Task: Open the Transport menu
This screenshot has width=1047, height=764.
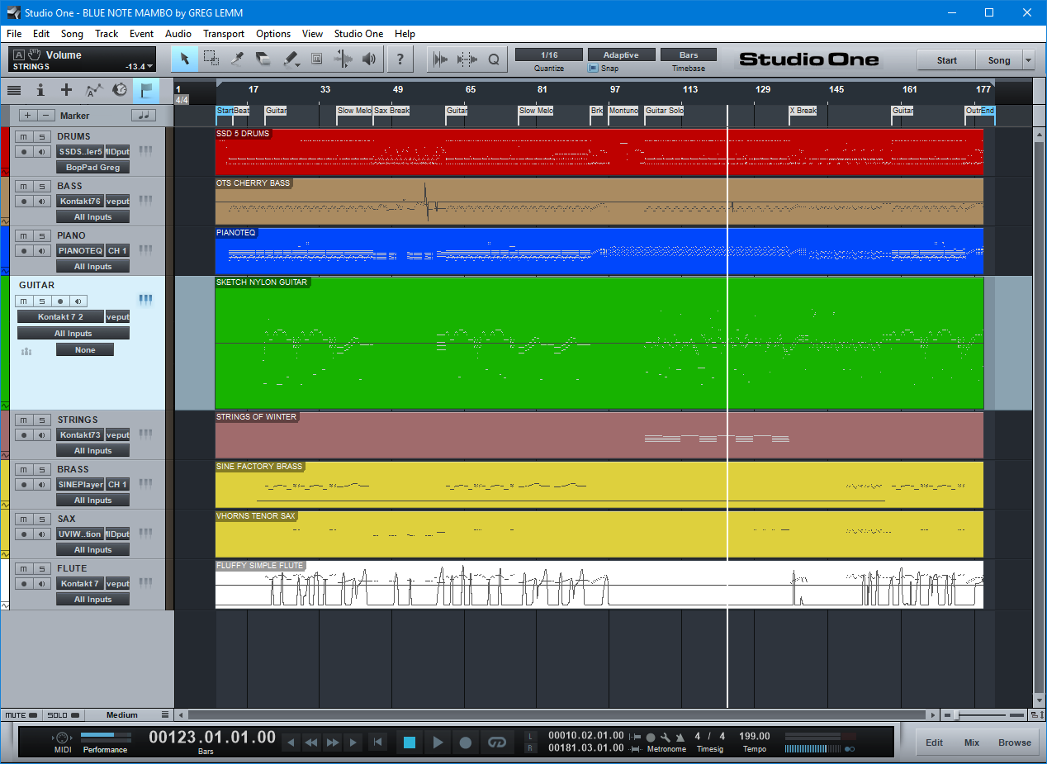Action: pyautogui.click(x=224, y=34)
